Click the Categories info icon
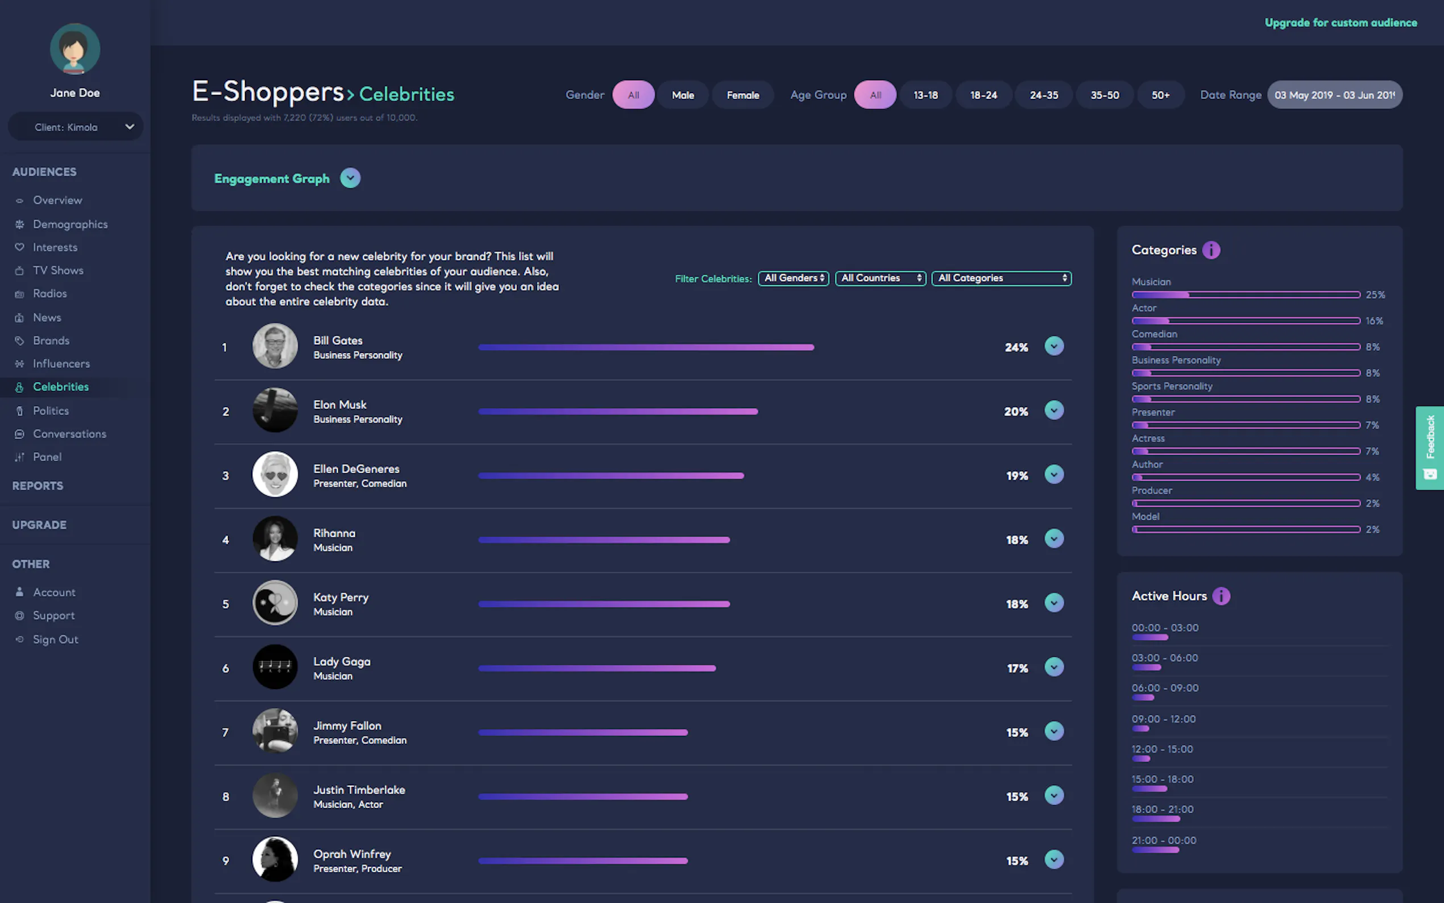Image resolution: width=1444 pixels, height=903 pixels. click(x=1210, y=250)
